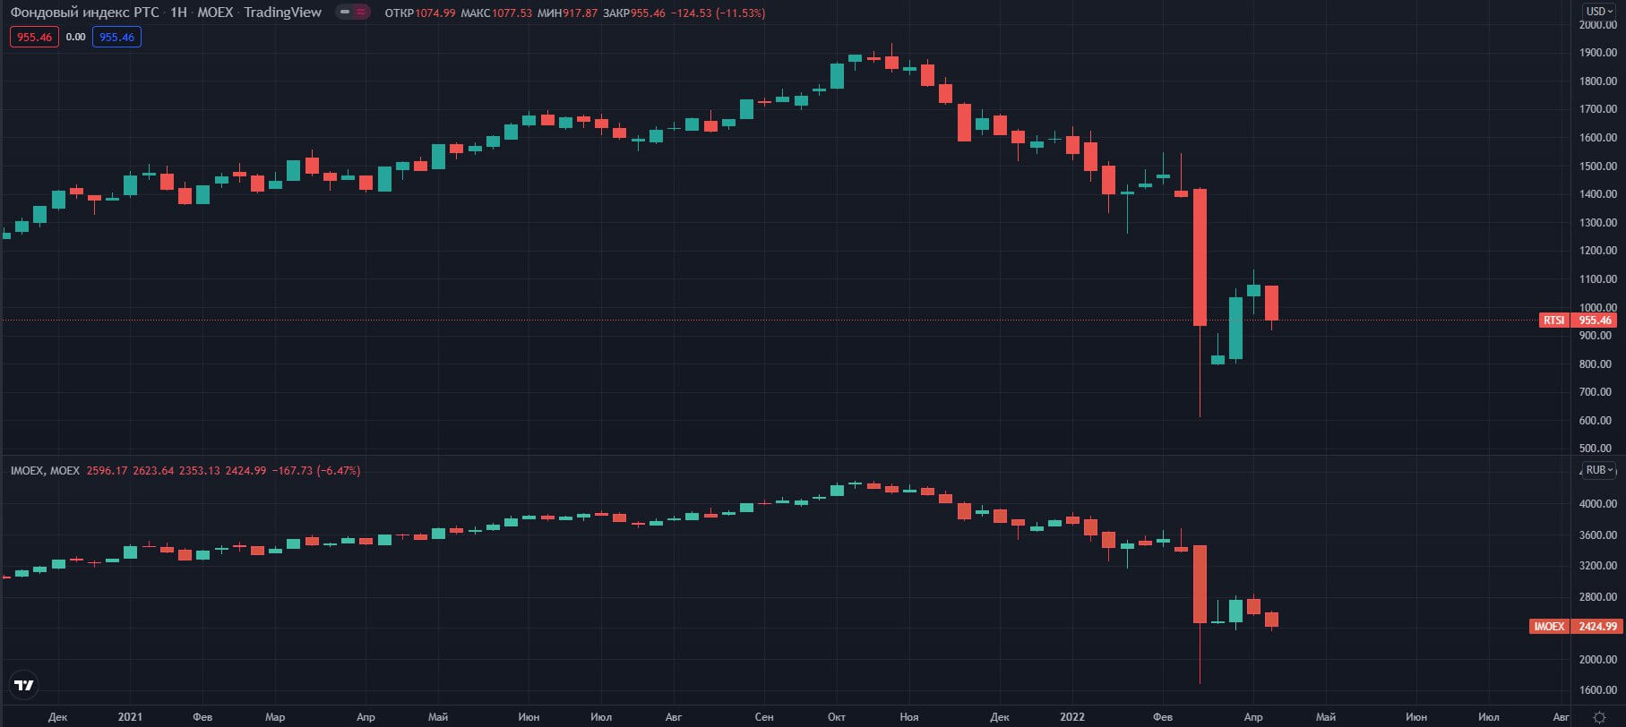This screenshot has width=1626, height=727.
Task: Click the TradingView logo badge
Action: 24,686
